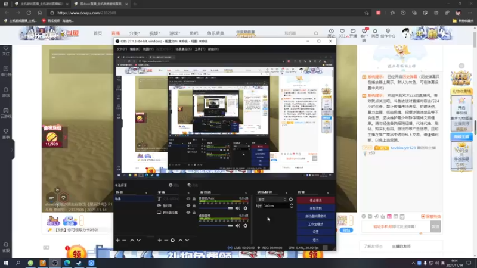This screenshot has height=268, width=477.
Task: Toggle 屏蔽特效 option in chat panel
Action: [431, 217]
